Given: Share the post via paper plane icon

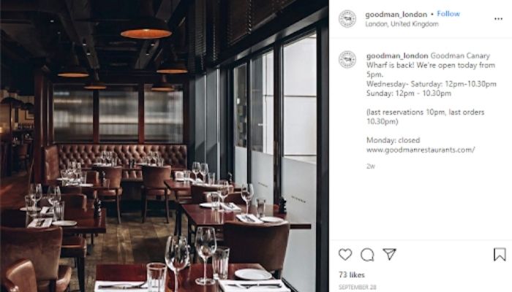Looking at the screenshot, I should (389, 254).
